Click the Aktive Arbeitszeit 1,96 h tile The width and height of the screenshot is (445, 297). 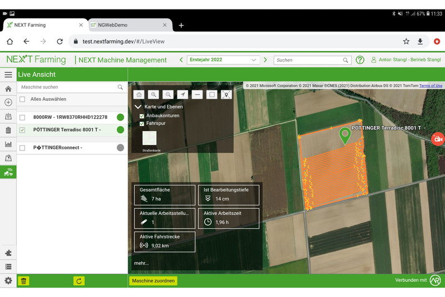click(229, 218)
